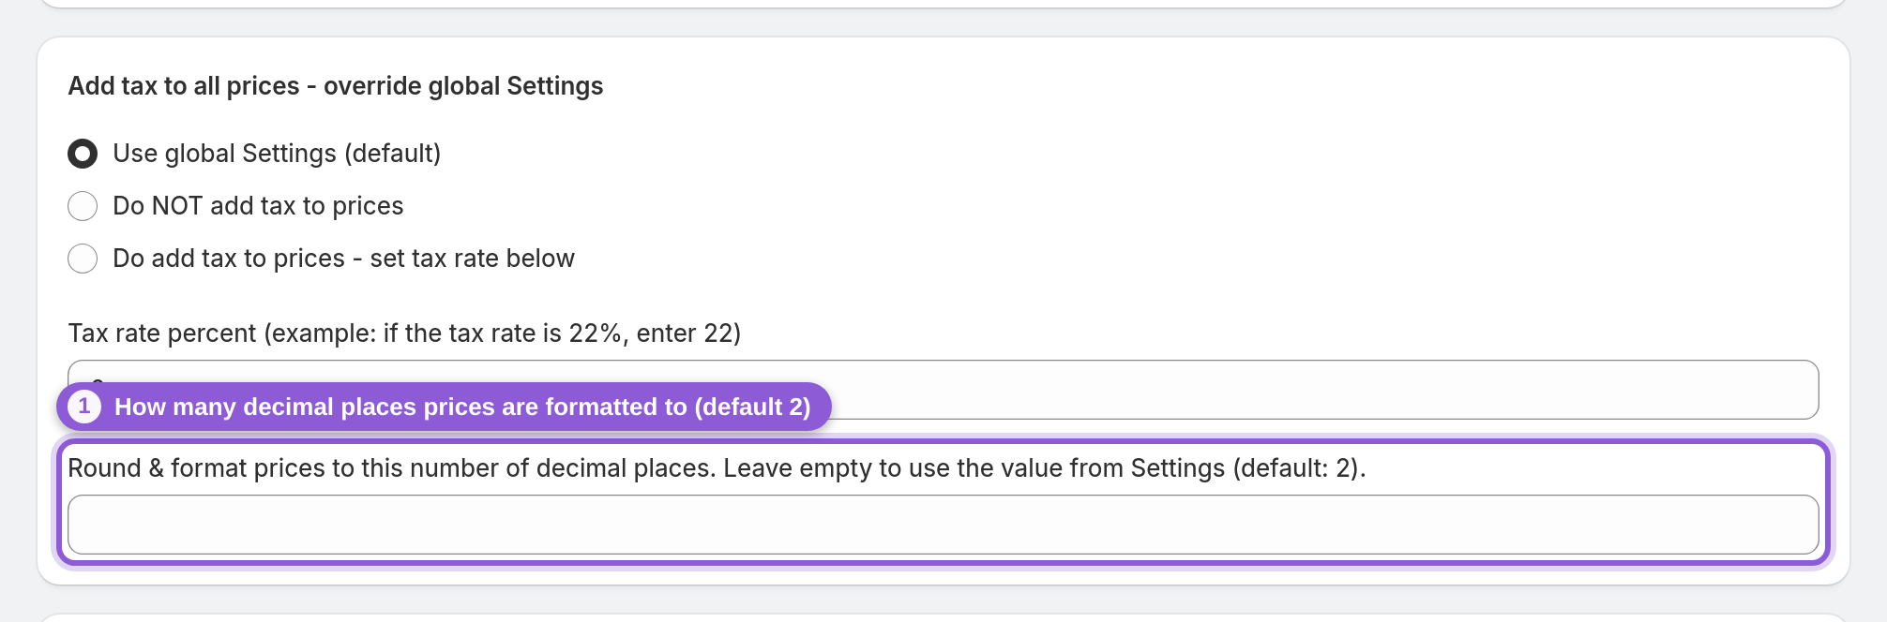Enable 'Do add tax to prices' radio option
Image resolution: width=1887 pixels, height=622 pixels.
pyautogui.click(x=83, y=259)
